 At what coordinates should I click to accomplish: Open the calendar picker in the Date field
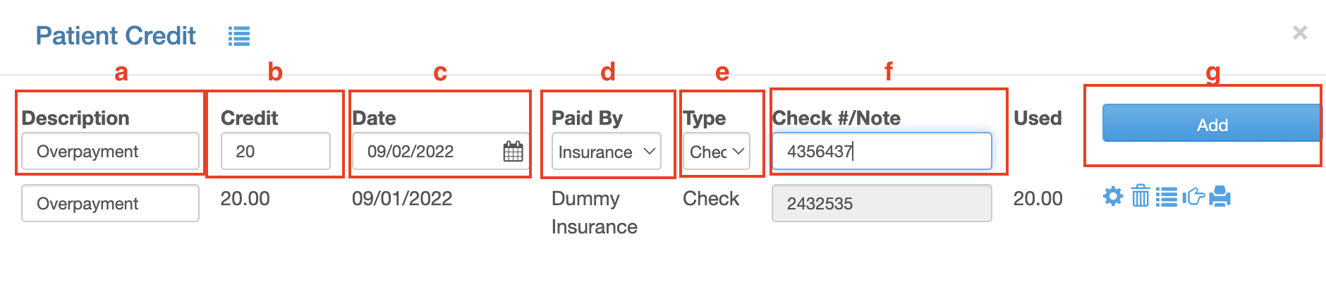pyautogui.click(x=513, y=151)
